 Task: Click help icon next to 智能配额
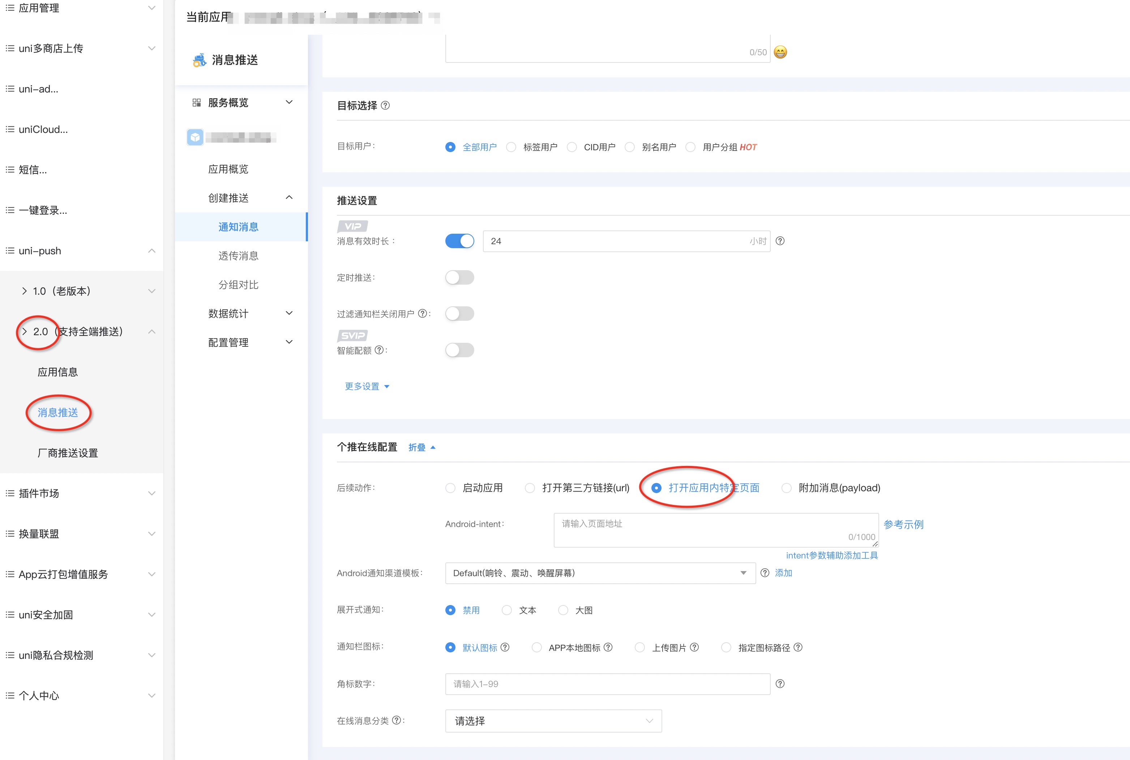pos(379,350)
